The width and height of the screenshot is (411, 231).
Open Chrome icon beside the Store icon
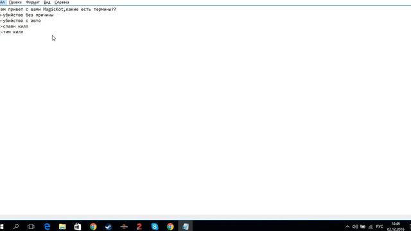point(93,227)
